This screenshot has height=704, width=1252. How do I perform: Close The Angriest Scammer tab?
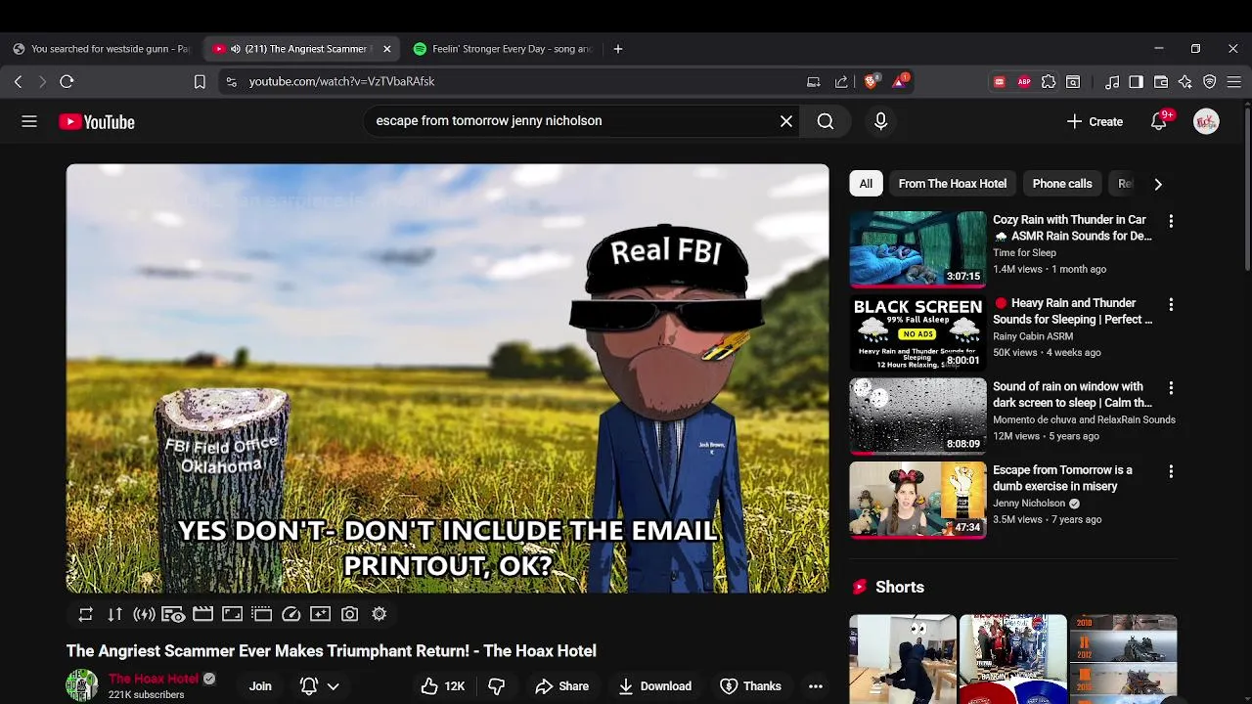pyautogui.click(x=387, y=49)
